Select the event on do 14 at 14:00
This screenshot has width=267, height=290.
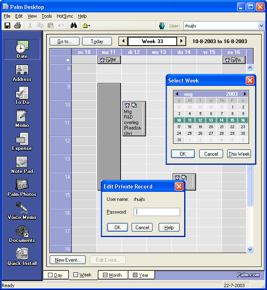point(190,178)
